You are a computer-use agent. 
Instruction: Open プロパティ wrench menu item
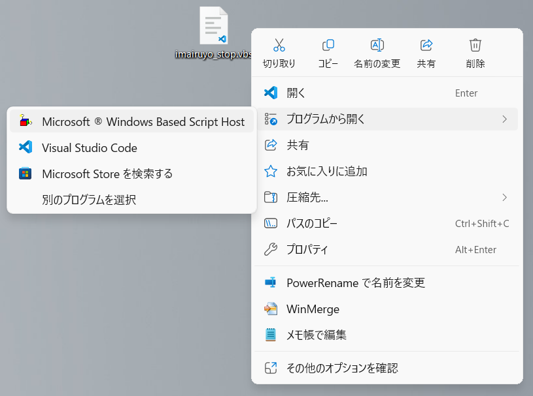pos(387,249)
